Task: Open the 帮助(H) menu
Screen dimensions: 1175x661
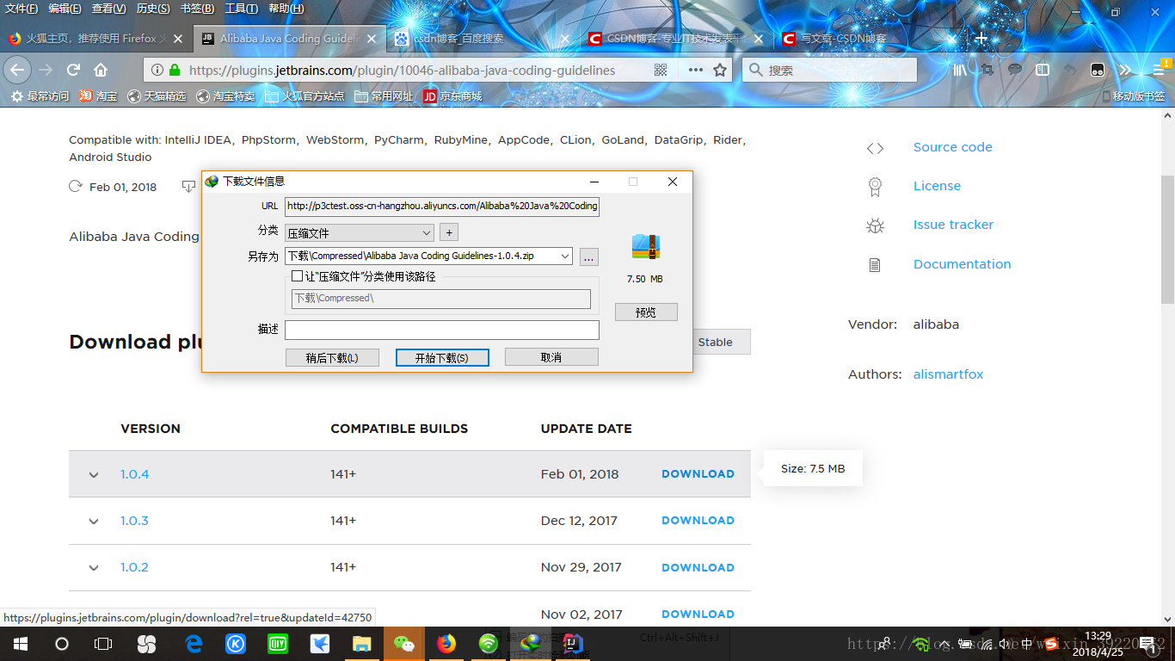Action: [x=286, y=9]
